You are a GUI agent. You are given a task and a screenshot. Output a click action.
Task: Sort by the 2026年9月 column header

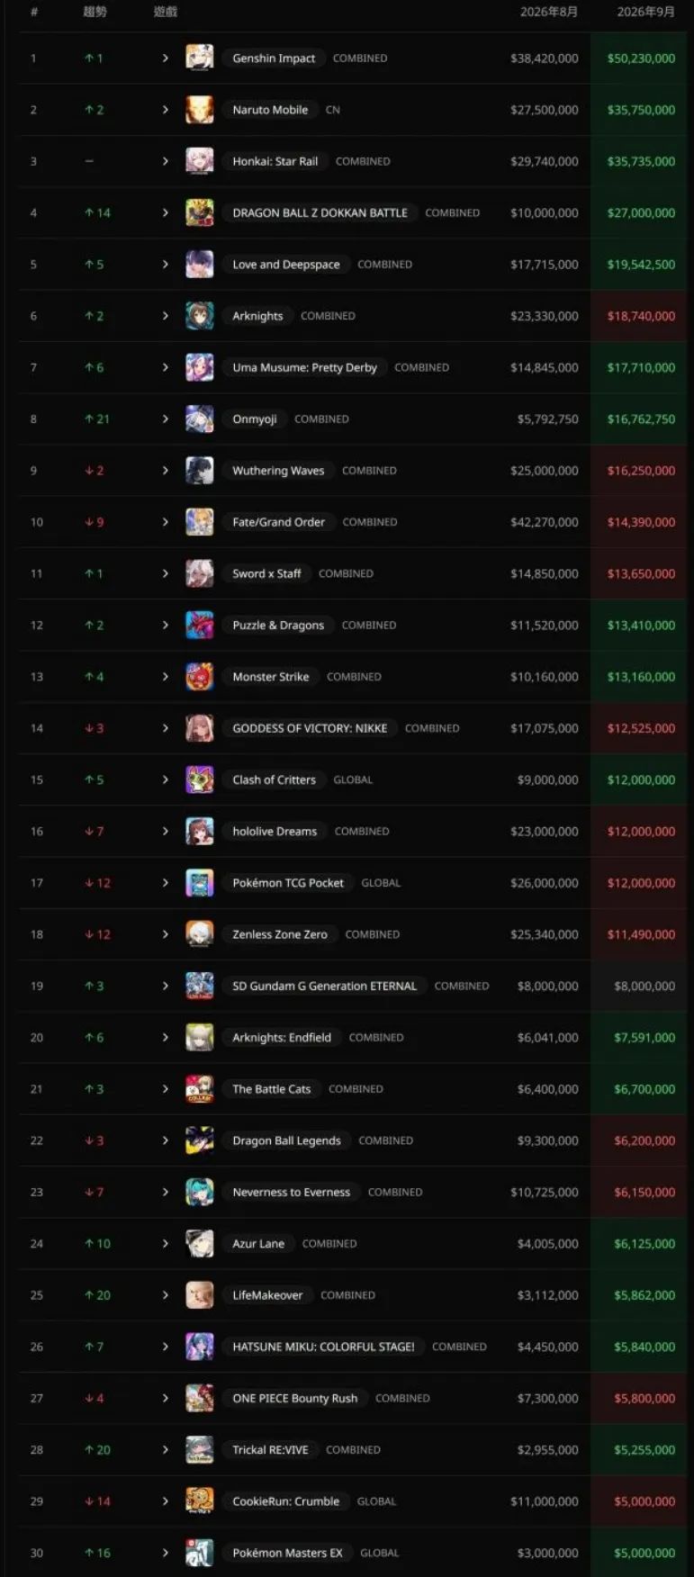coord(645,12)
